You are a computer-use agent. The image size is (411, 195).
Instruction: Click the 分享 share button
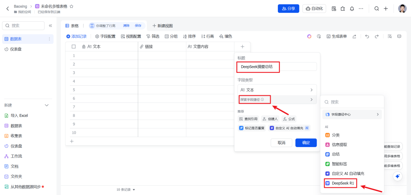point(288,9)
